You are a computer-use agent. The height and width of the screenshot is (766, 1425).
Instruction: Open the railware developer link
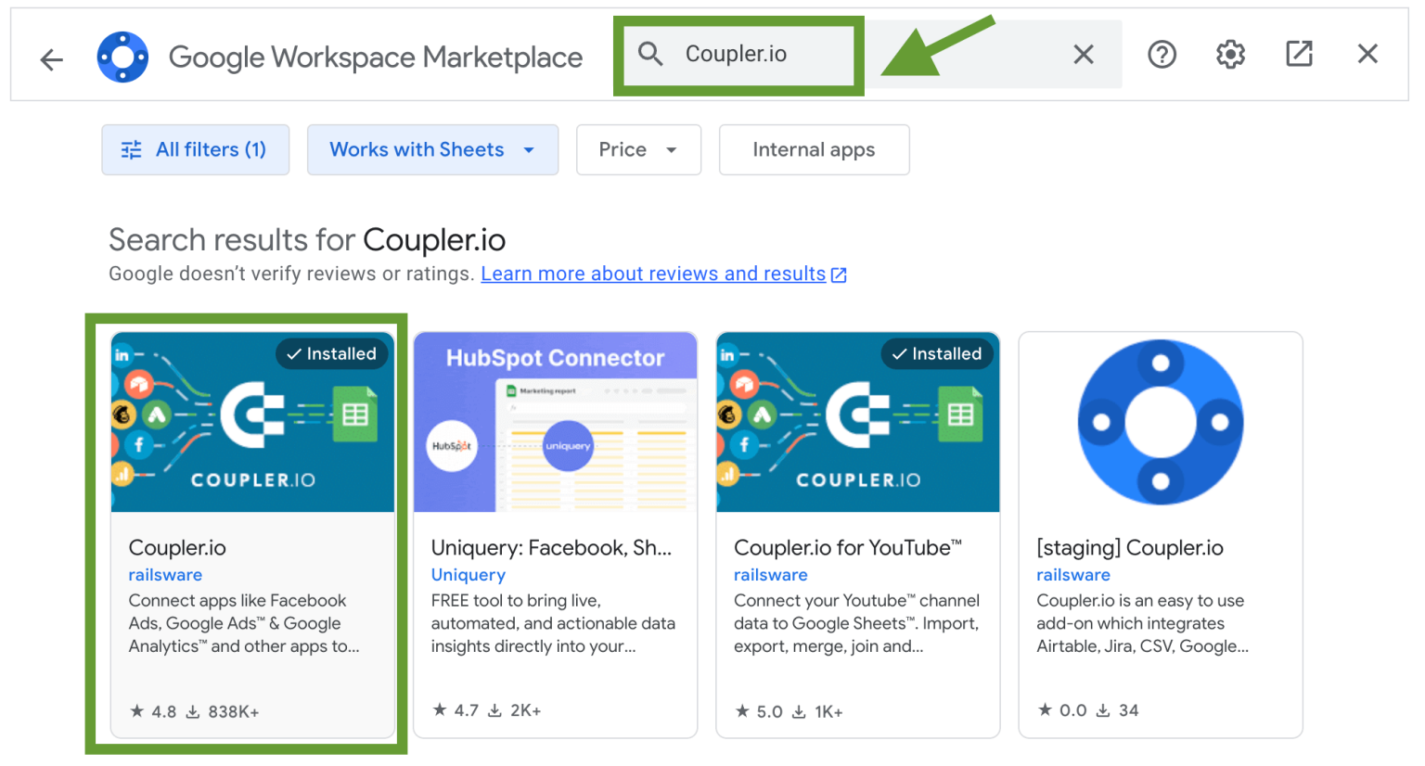(165, 574)
